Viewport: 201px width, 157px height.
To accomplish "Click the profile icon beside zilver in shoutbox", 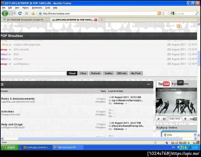I will [x=10, y=45].
